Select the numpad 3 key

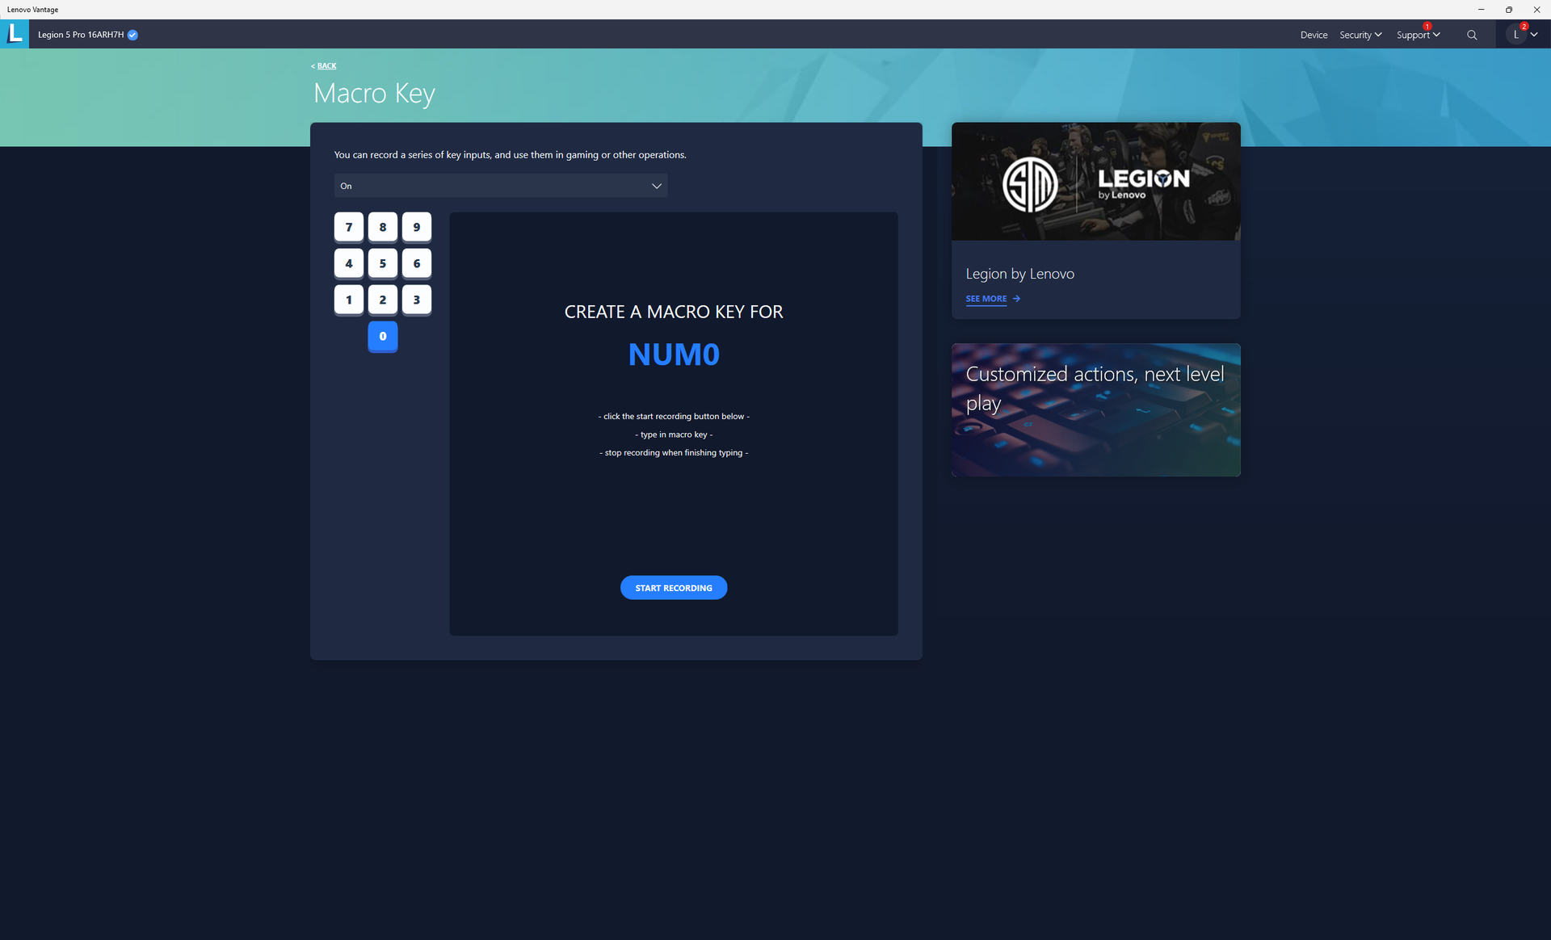pyautogui.click(x=417, y=300)
